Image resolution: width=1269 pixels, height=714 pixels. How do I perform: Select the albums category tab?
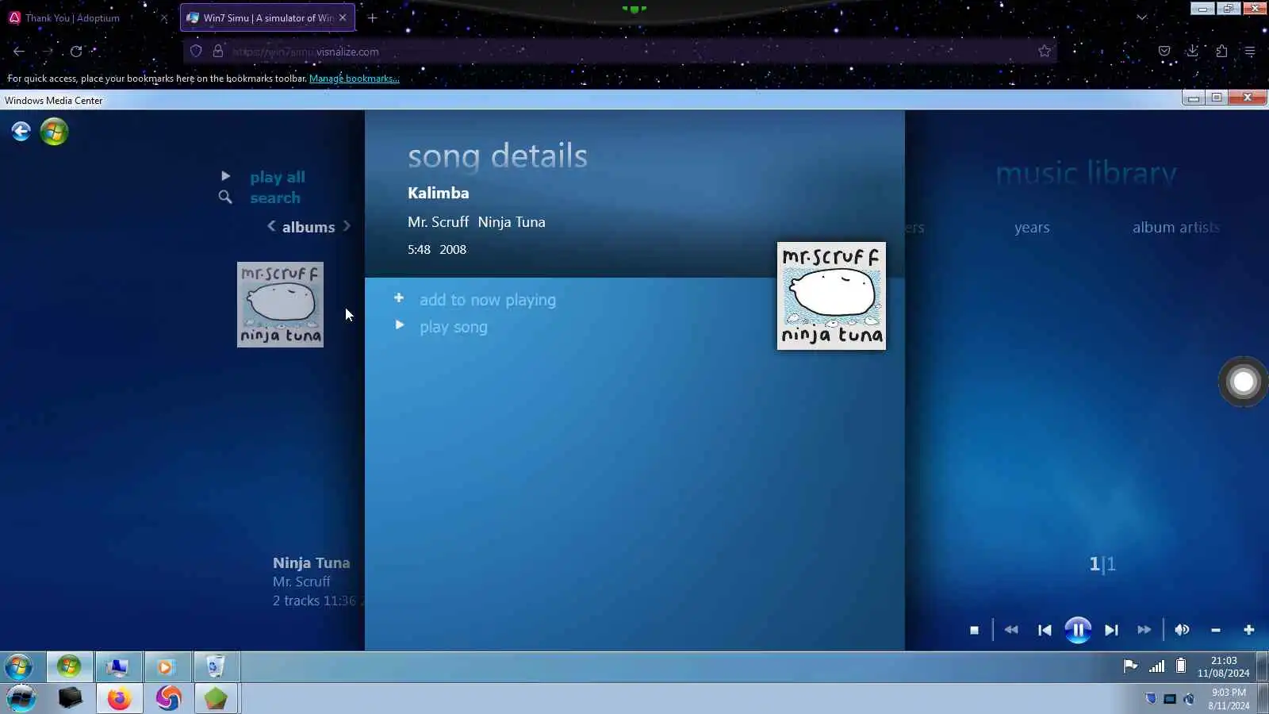click(309, 227)
